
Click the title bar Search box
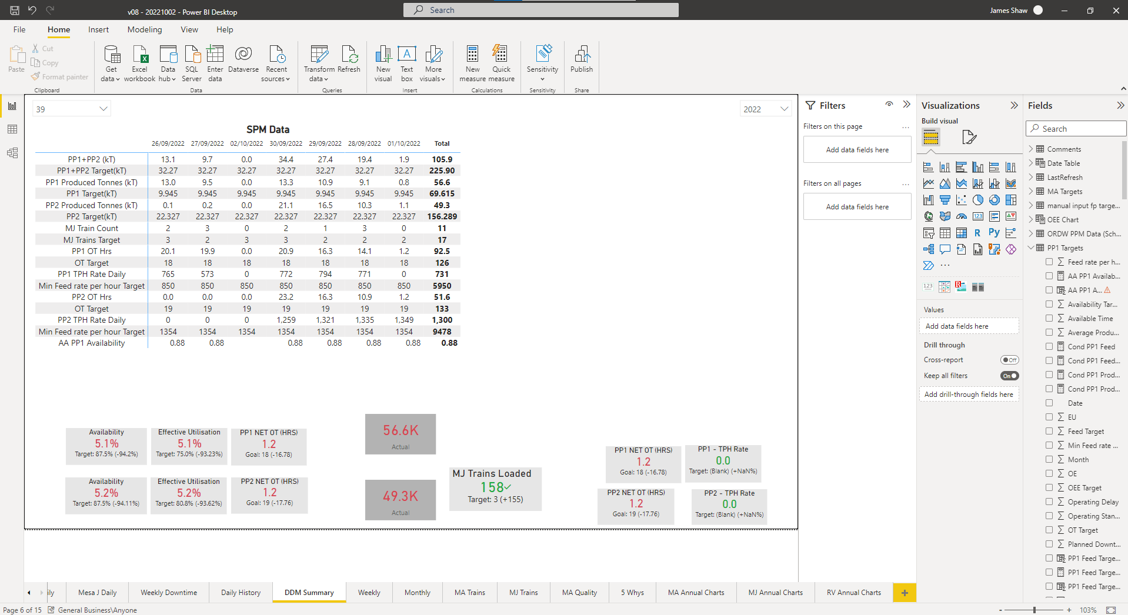541,10
